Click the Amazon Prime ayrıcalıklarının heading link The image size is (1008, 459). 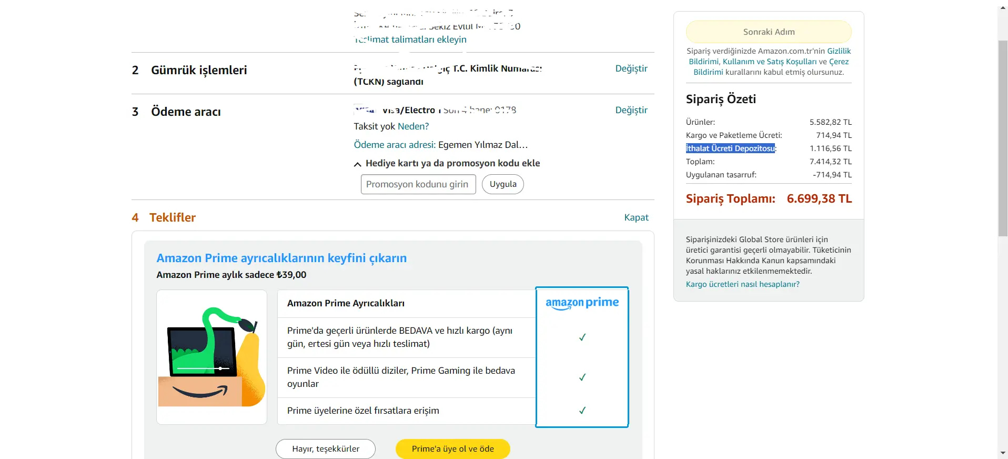(281, 258)
